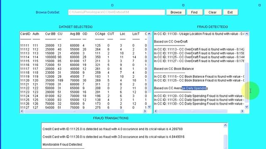Click the Clear button
266x149 pixels.
[x=212, y=12]
